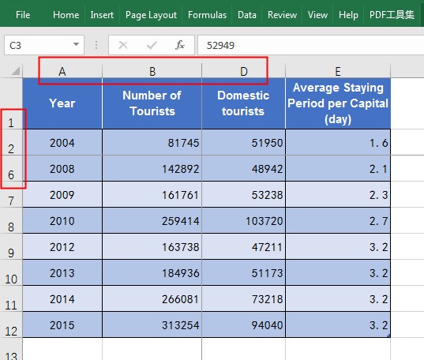Click the Enter checkmark formula bar icon

pos(152,45)
